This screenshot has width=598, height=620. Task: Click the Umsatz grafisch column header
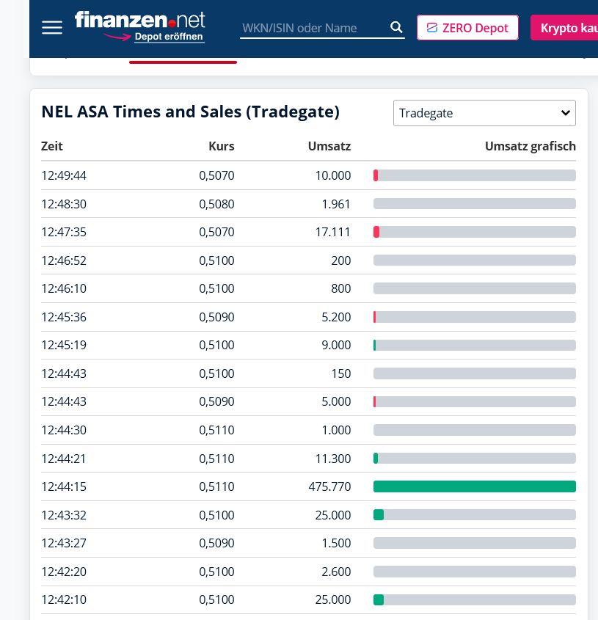(x=530, y=146)
